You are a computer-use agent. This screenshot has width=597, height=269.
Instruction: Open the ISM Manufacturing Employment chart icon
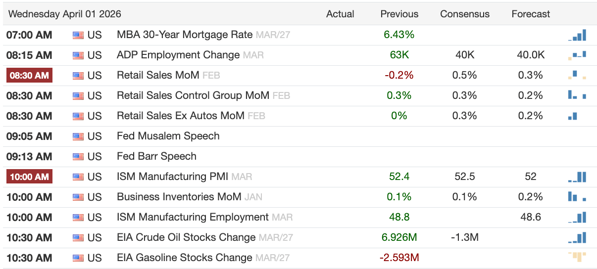(x=577, y=218)
